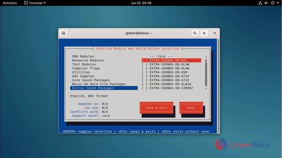Click the Support Level: core text
The image size is (282, 158).
91,115
